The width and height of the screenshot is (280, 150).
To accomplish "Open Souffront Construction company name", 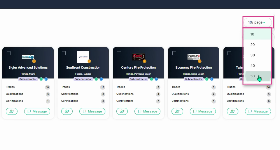I will [83, 67].
